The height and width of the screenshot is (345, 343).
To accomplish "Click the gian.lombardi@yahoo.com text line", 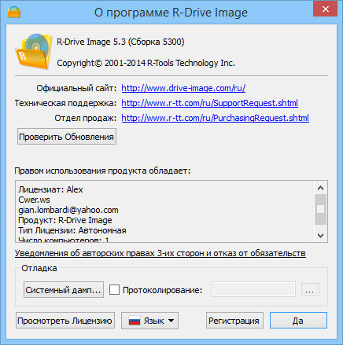I will (x=68, y=210).
